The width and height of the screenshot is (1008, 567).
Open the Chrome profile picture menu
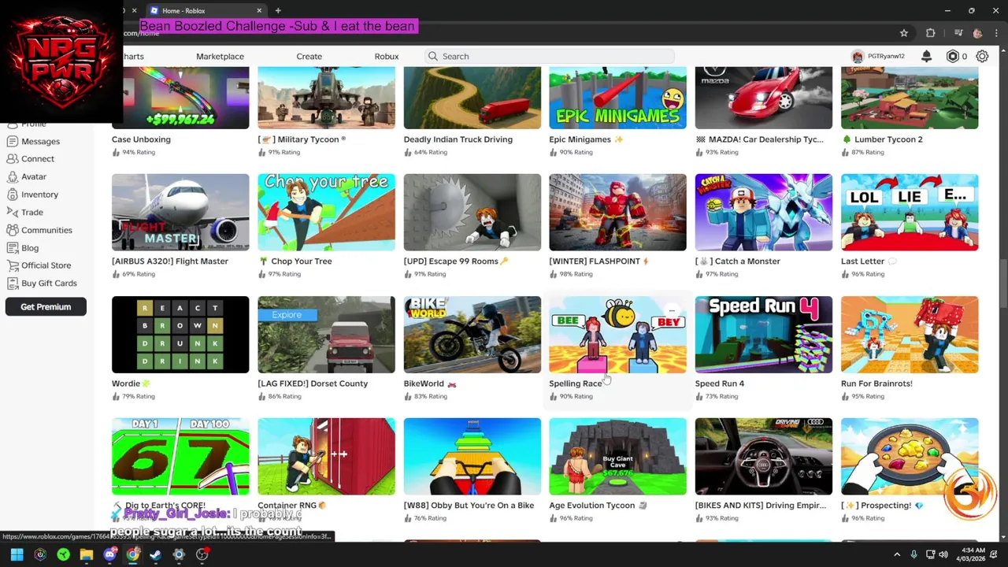(x=977, y=33)
